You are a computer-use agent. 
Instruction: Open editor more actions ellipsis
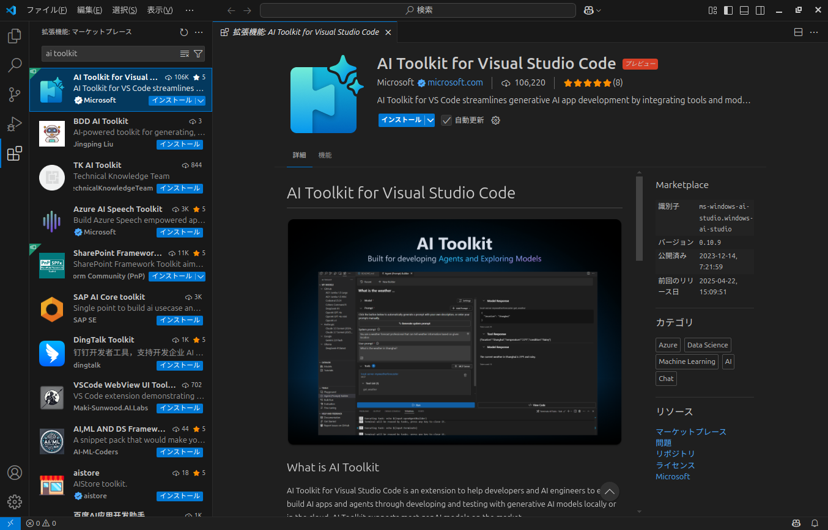tap(814, 32)
